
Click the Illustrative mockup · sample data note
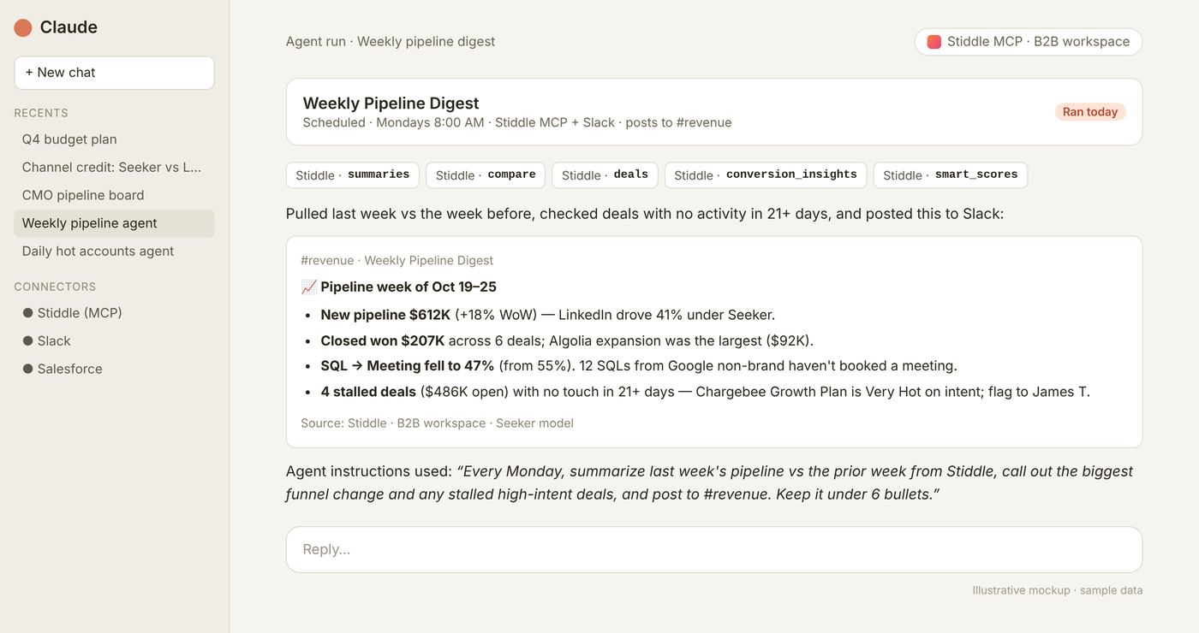pyautogui.click(x=1057, y=590)
